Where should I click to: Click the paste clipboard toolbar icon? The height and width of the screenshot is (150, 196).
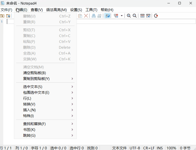tap(80, 16)
